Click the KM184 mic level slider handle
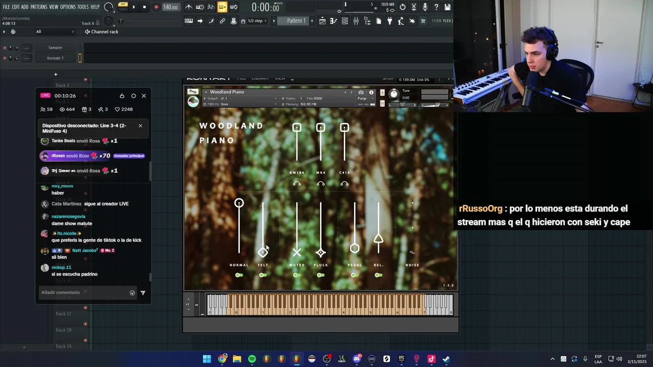This screenshot has width=653, height=367. (x=297, y=127)
